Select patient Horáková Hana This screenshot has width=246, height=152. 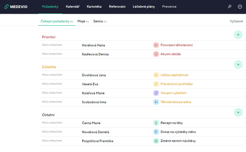point(93,45)
